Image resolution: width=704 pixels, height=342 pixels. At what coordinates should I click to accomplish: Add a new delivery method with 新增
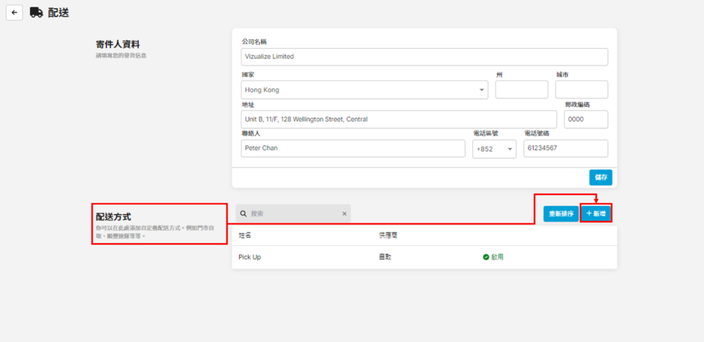pyautogui.click(x=596, y=214)
